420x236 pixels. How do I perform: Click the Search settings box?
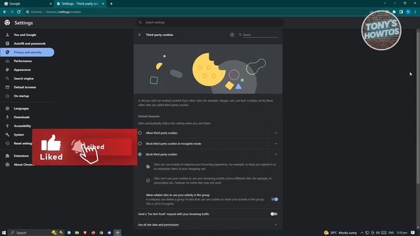coord(210,22)
